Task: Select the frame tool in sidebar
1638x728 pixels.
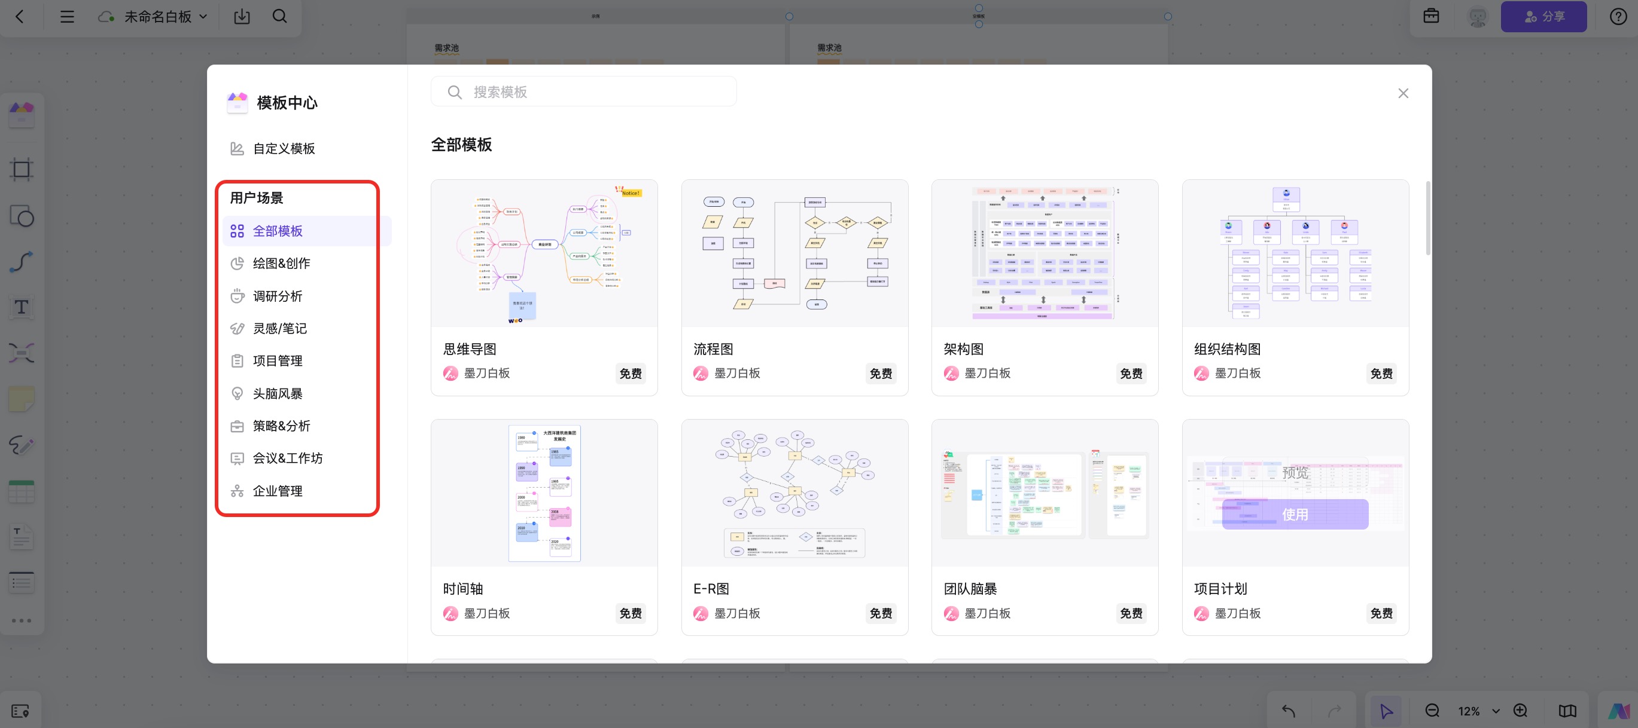Action: click(22, 169)
